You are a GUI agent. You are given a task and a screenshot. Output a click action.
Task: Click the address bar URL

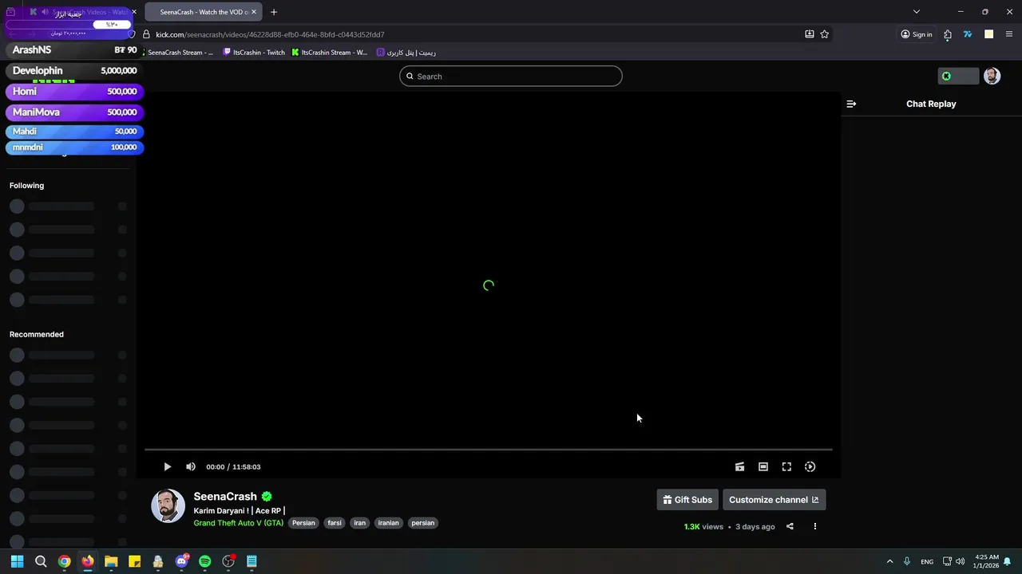click(270, 34)
